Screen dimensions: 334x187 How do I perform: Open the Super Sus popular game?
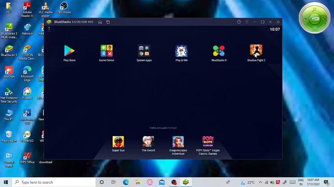[x=118, y=142]
